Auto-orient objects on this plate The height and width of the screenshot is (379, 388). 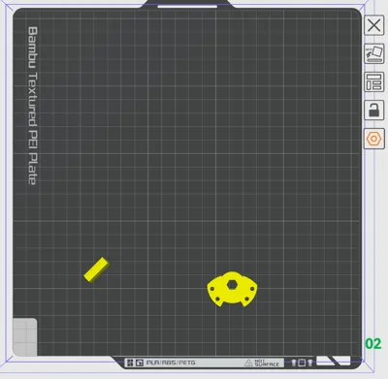tap(374, 53)
